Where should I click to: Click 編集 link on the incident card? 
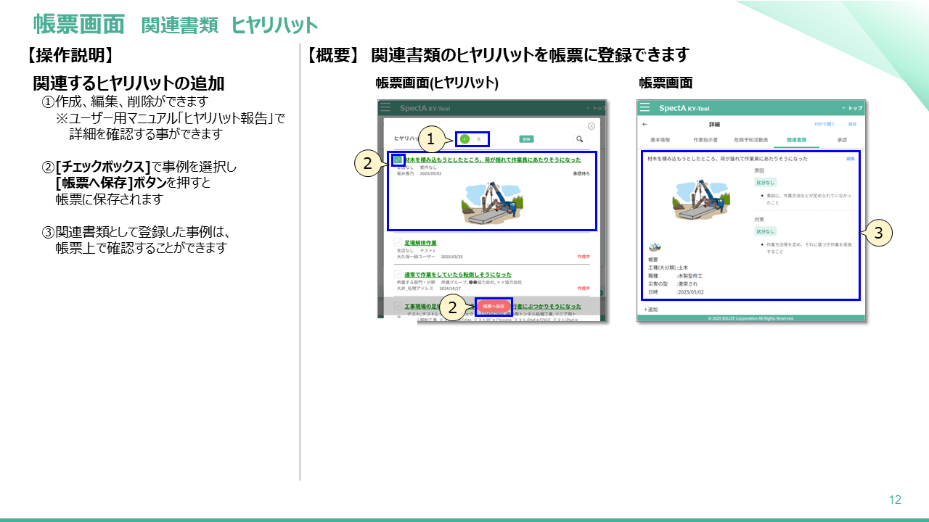pos(850,158)
